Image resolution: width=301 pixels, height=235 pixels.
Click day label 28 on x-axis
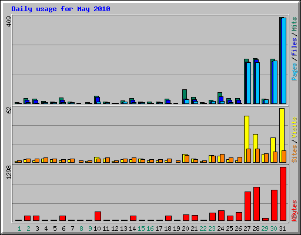[x=256, y=229]
